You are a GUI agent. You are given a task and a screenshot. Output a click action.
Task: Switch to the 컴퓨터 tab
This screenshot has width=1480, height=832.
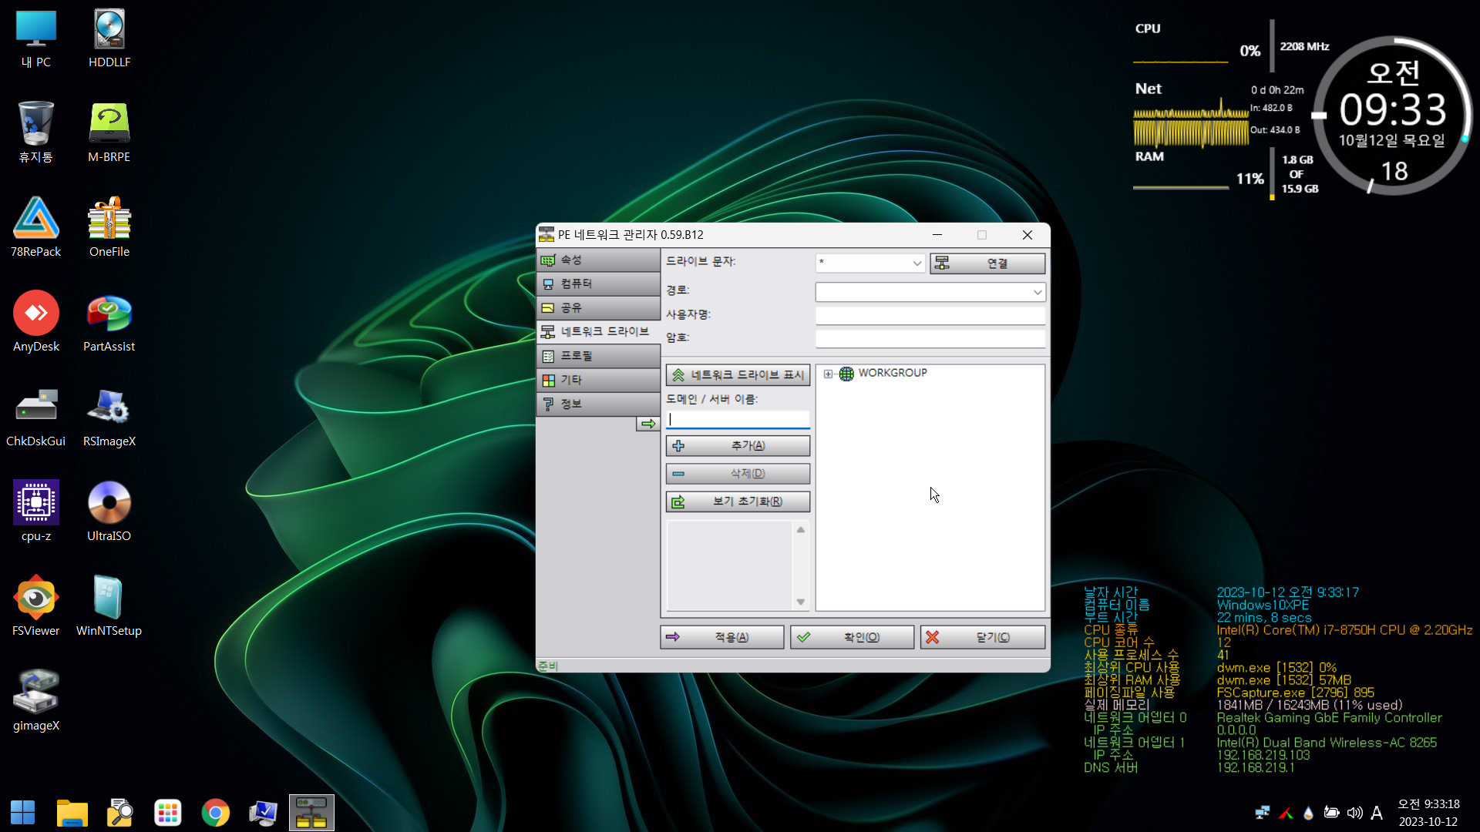(x=598, y=284)
